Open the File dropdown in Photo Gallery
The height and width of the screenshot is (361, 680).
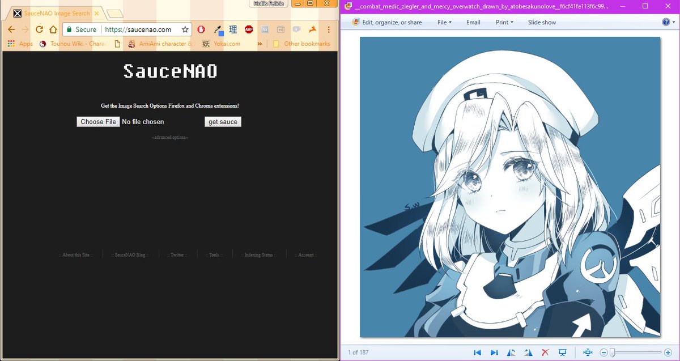[x=444, y=22]
